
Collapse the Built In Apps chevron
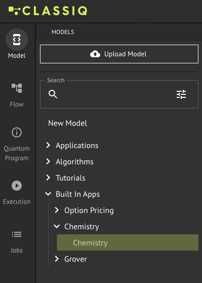pos(48,194)
